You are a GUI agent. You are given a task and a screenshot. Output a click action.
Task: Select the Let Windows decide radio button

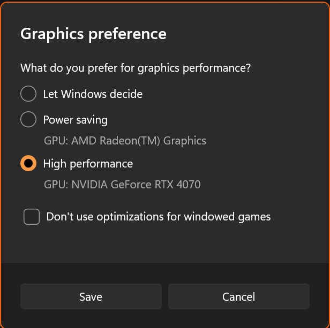(28, 94)
